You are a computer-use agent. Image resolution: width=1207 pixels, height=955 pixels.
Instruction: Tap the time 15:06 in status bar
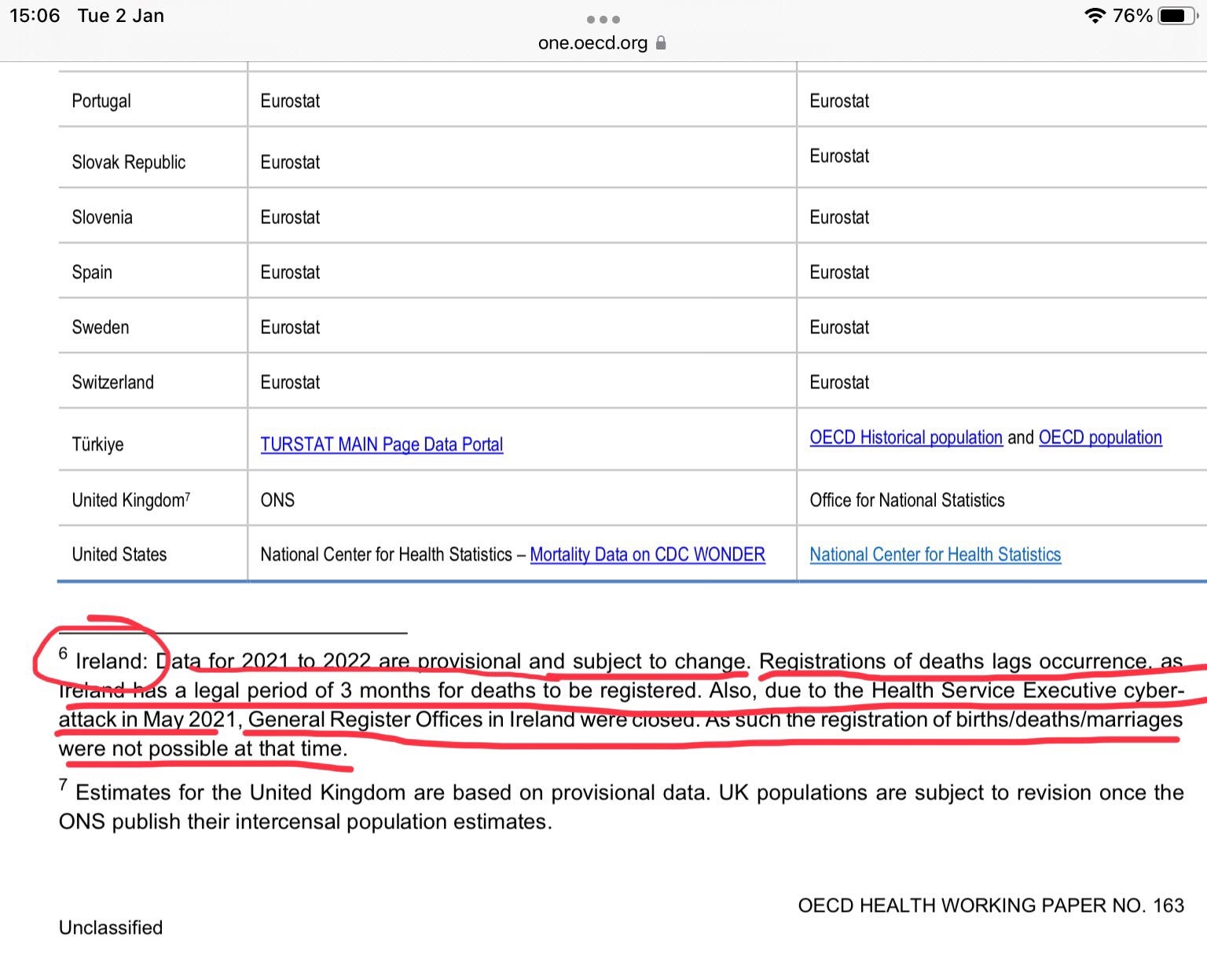pyautogui.click(x=35, y=16)
